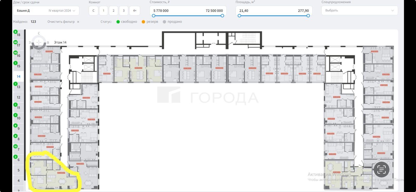Open the Башня Д building dropdown

46,11
